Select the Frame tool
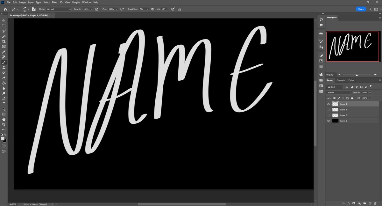This screenshot has height=206, width=382. 4,47
